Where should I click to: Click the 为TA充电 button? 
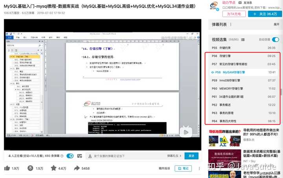pyautogui.click(x=234, y=14)
